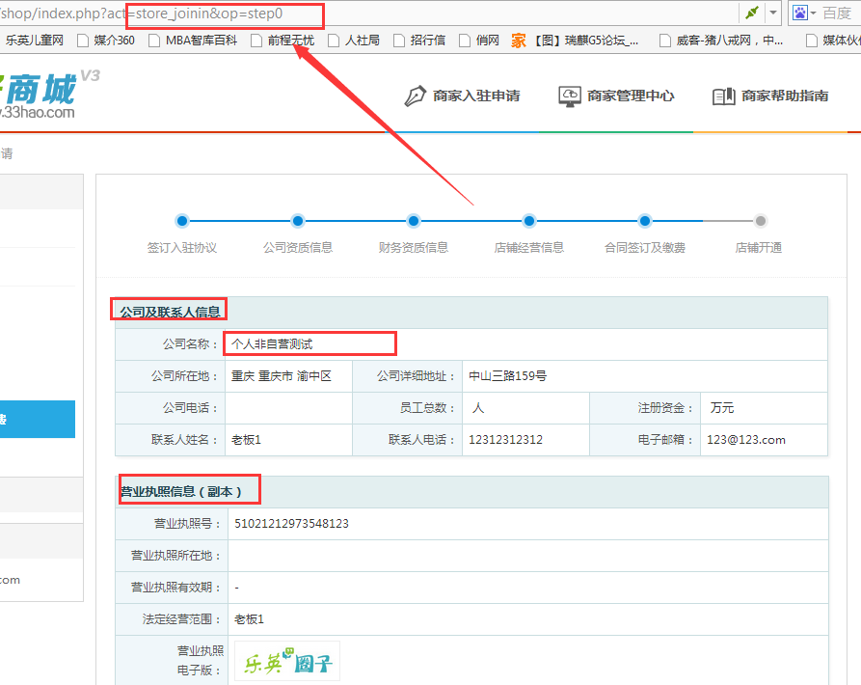Screen dimensions: 861x685
Task: Select license number 5102121297354812​3
Action: tap(291, 524)
